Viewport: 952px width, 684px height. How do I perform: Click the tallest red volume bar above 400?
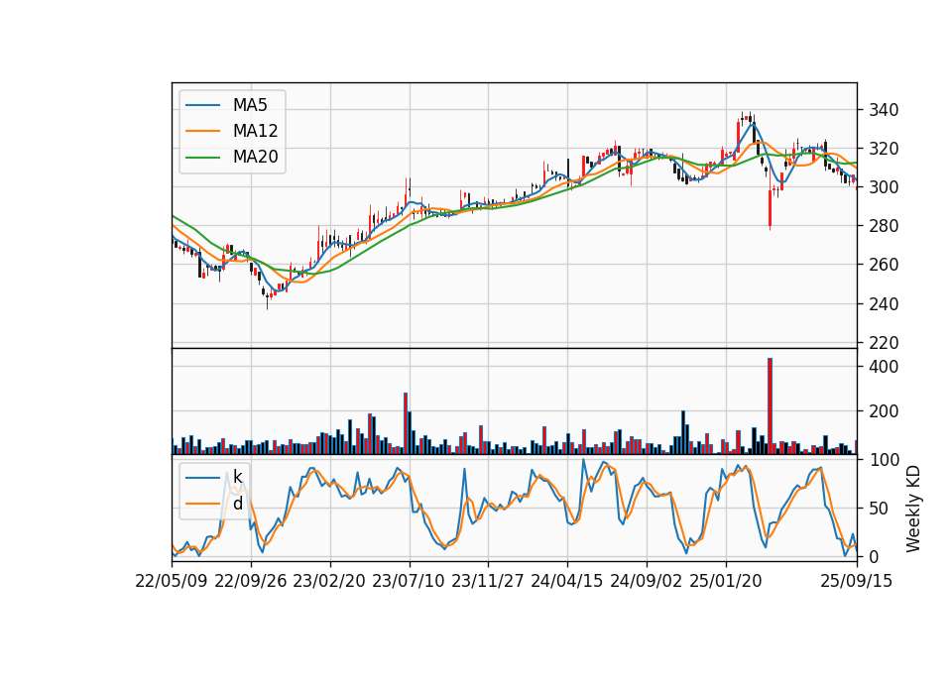point(770,406)
